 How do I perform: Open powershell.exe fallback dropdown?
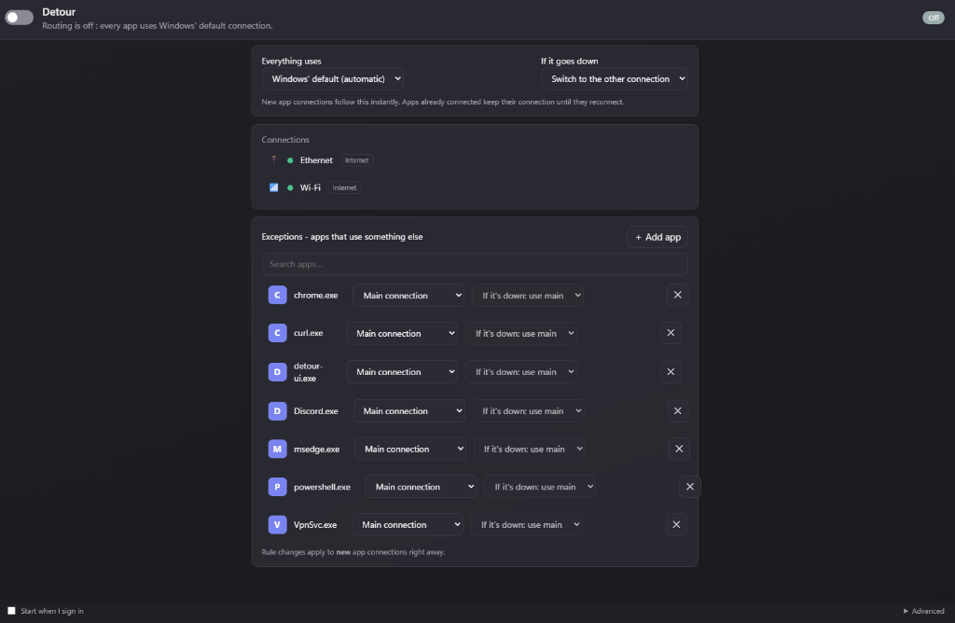[540, 487]
